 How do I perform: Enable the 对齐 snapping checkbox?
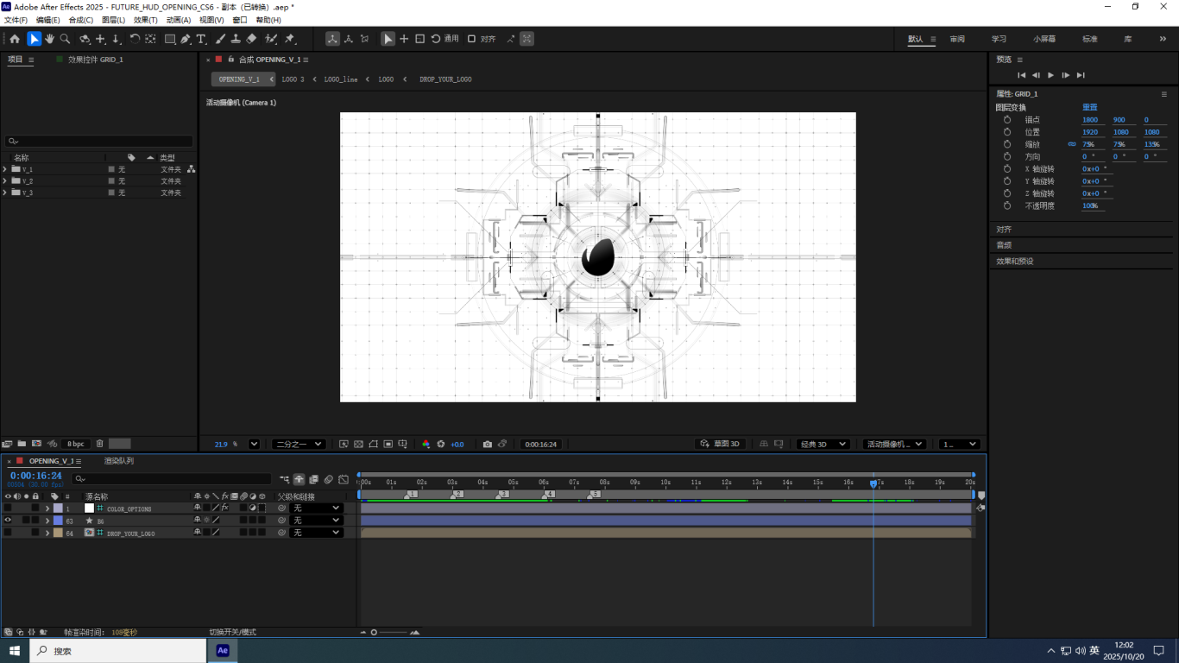coord(471,39)
